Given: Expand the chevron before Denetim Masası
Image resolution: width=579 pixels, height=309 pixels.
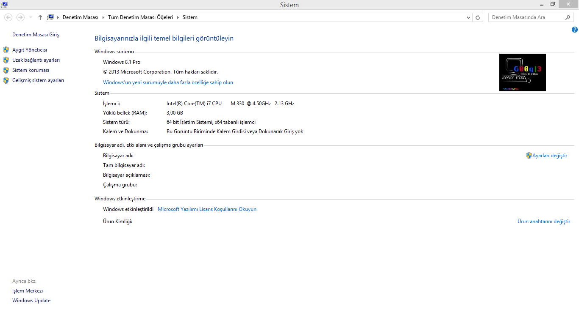Looking at the screenshot, I should point(58,17).
